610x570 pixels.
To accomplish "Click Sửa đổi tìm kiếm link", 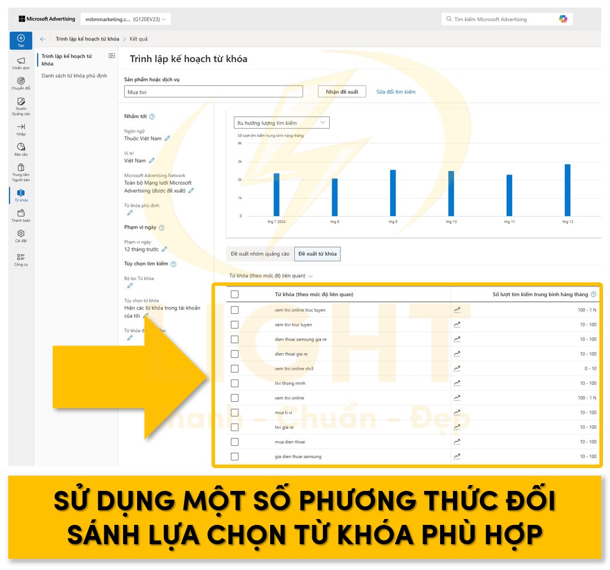I will tap(396, 92).
